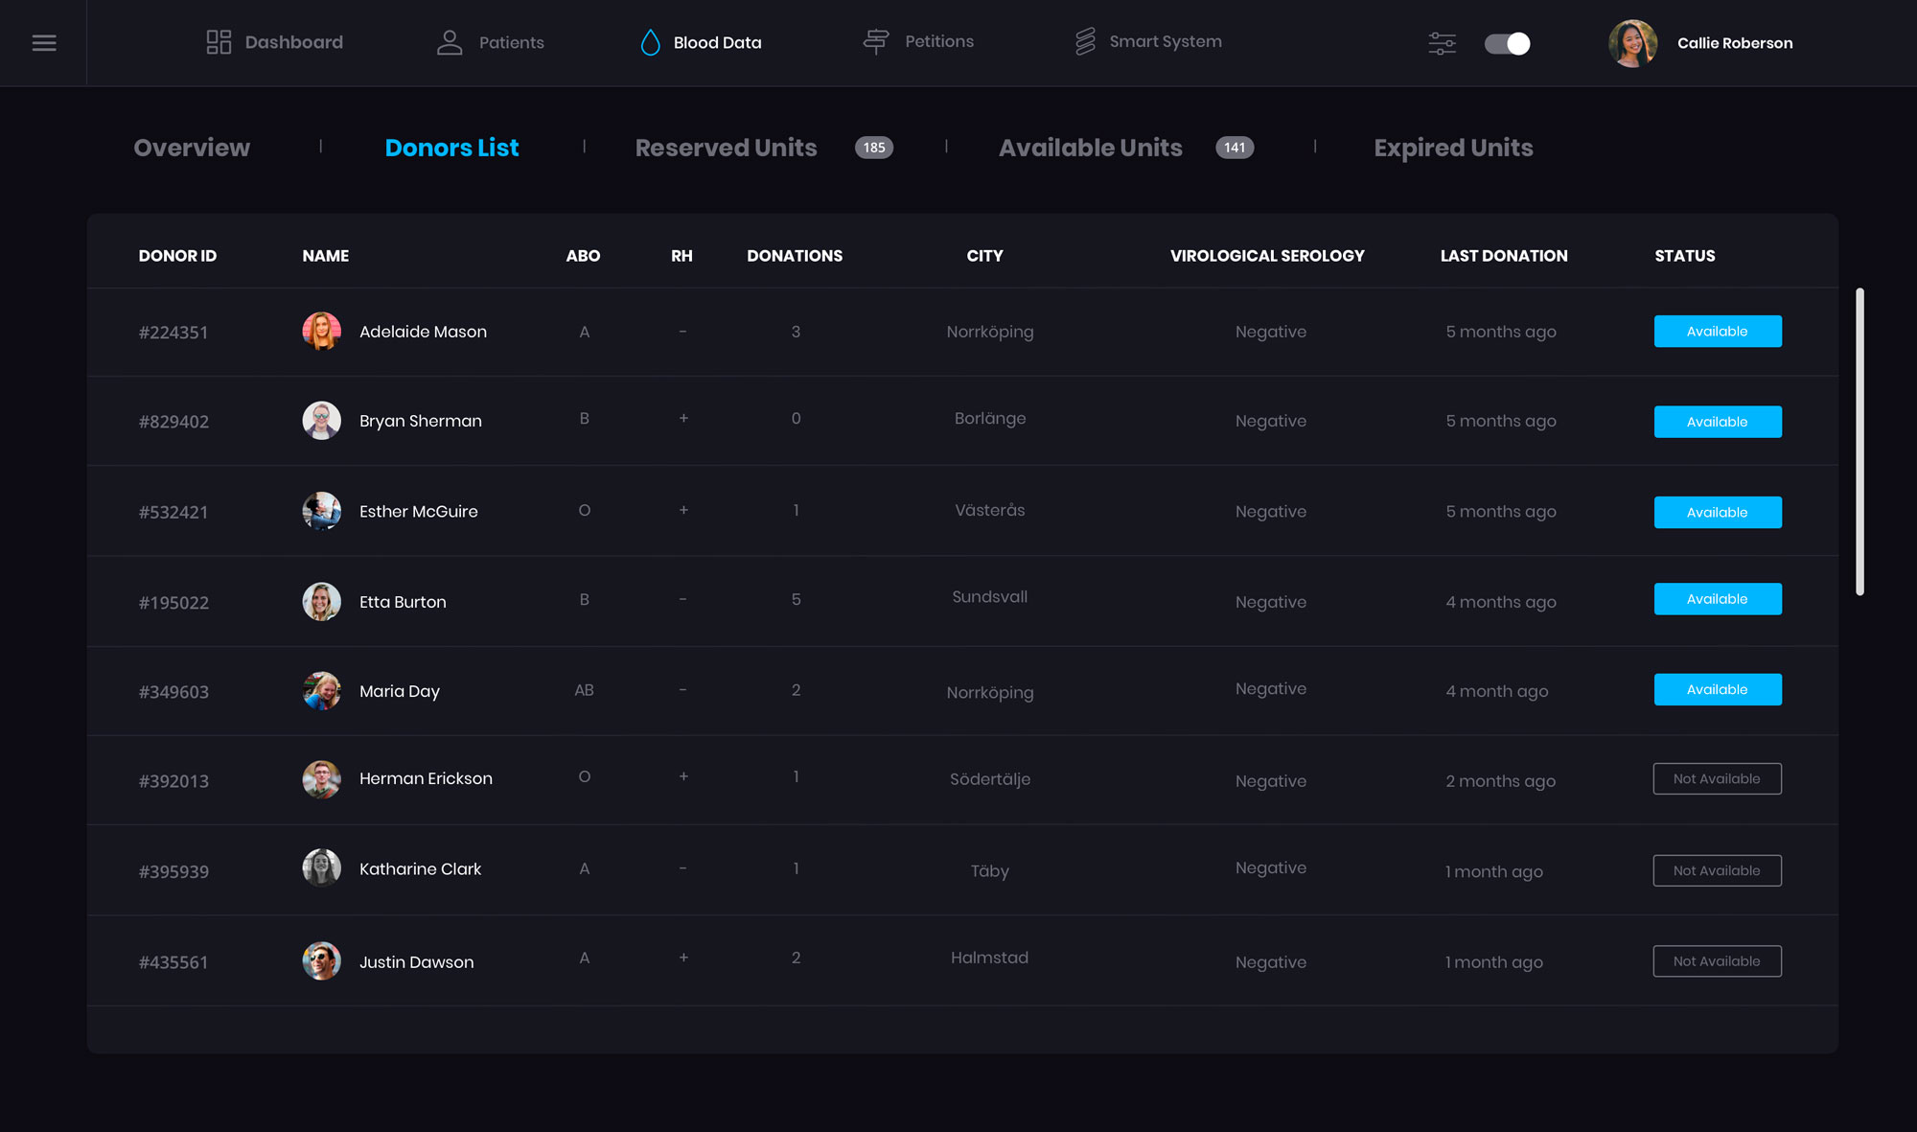Open Callie Roberson account name
Screen dimensions: 1917x1132
pos(1735,43)
